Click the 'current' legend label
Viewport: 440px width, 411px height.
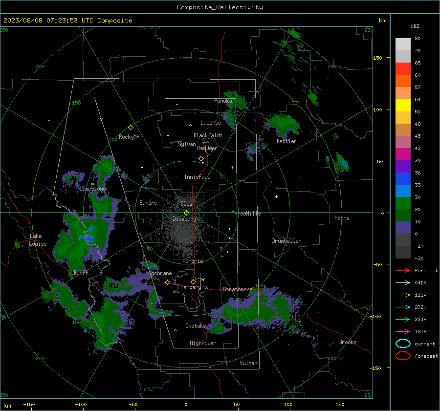(x=425, y=344)
